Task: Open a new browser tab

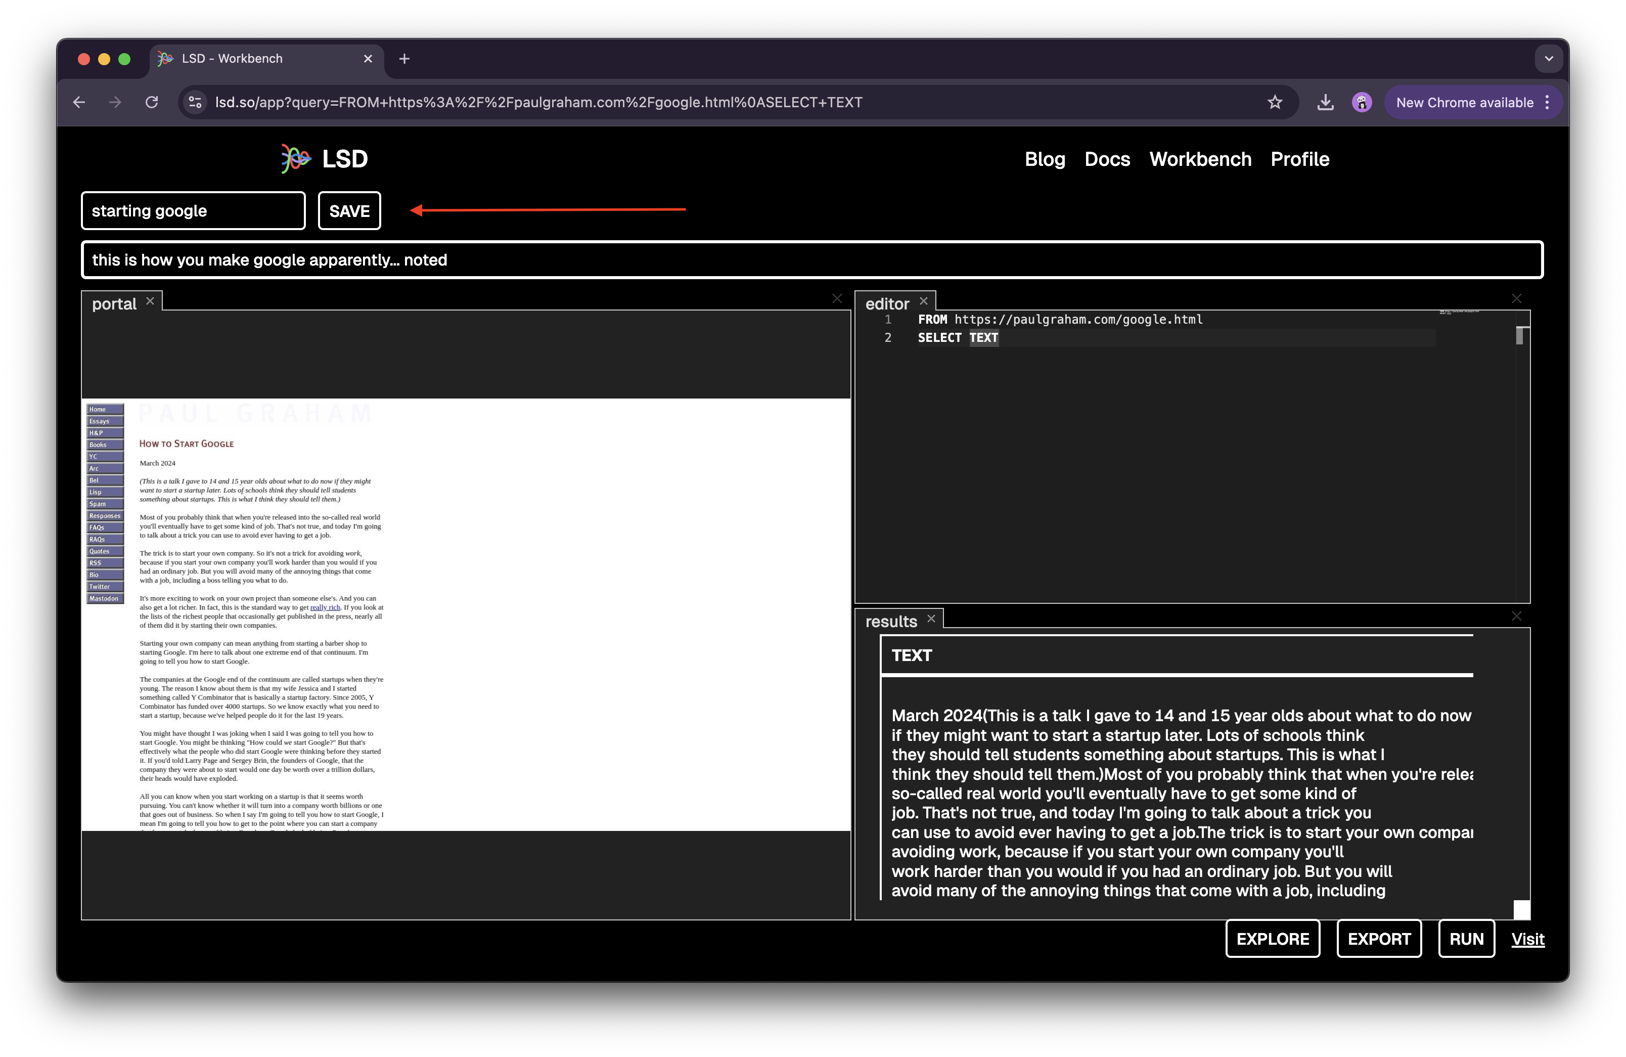Action: [x=404, y=59]
